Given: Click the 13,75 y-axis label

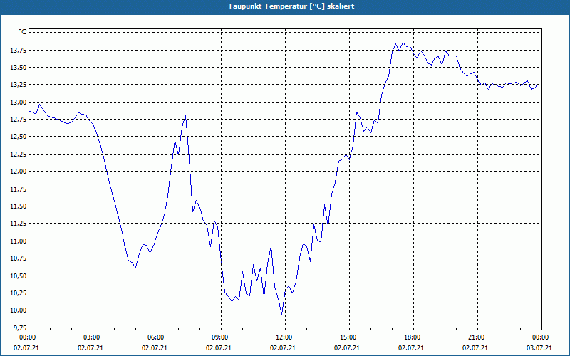Looking at the screenshot, I should point(18,50).
